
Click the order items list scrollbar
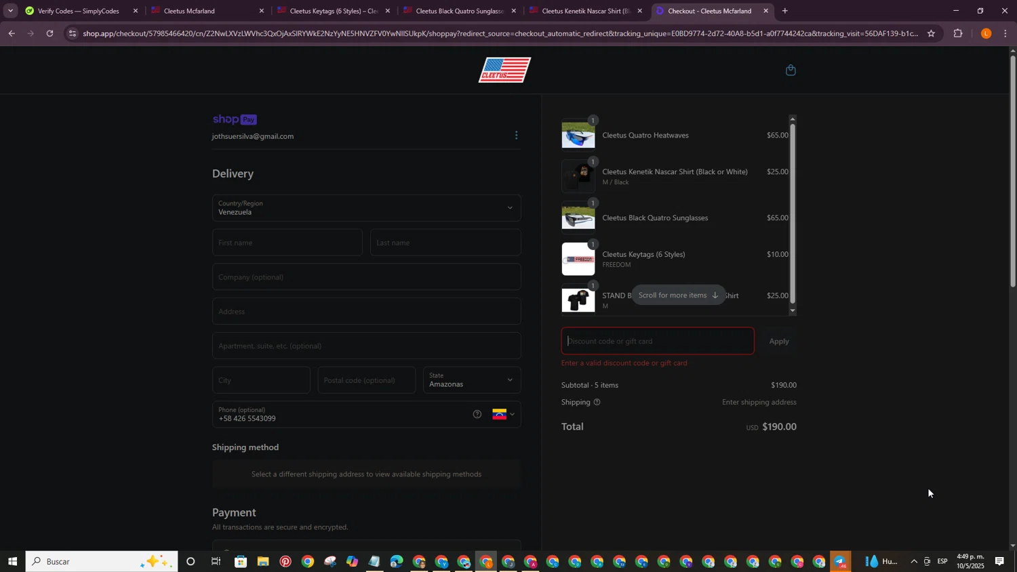793,213
